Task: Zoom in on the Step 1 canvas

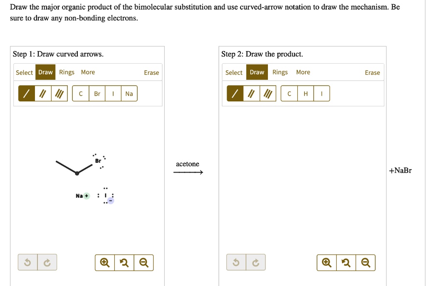Action: 104,262
